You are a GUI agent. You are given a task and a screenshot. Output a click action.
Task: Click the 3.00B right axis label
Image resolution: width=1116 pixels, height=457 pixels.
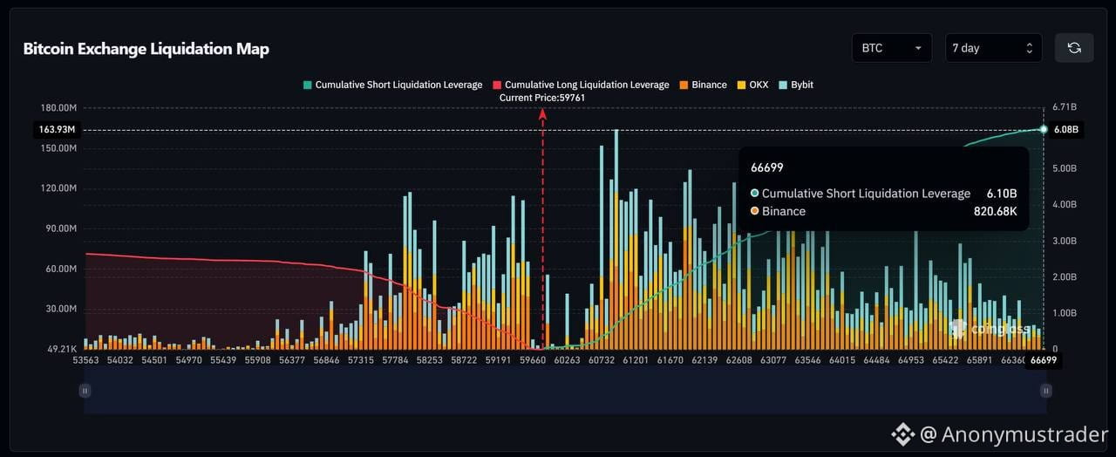click(x=1065, y=241)
